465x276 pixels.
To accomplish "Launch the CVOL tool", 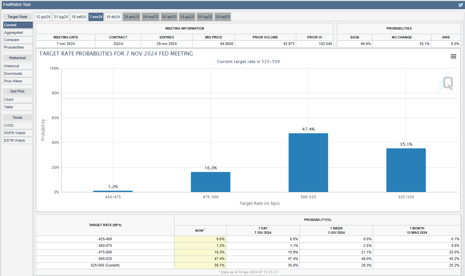I will [18, 125].
